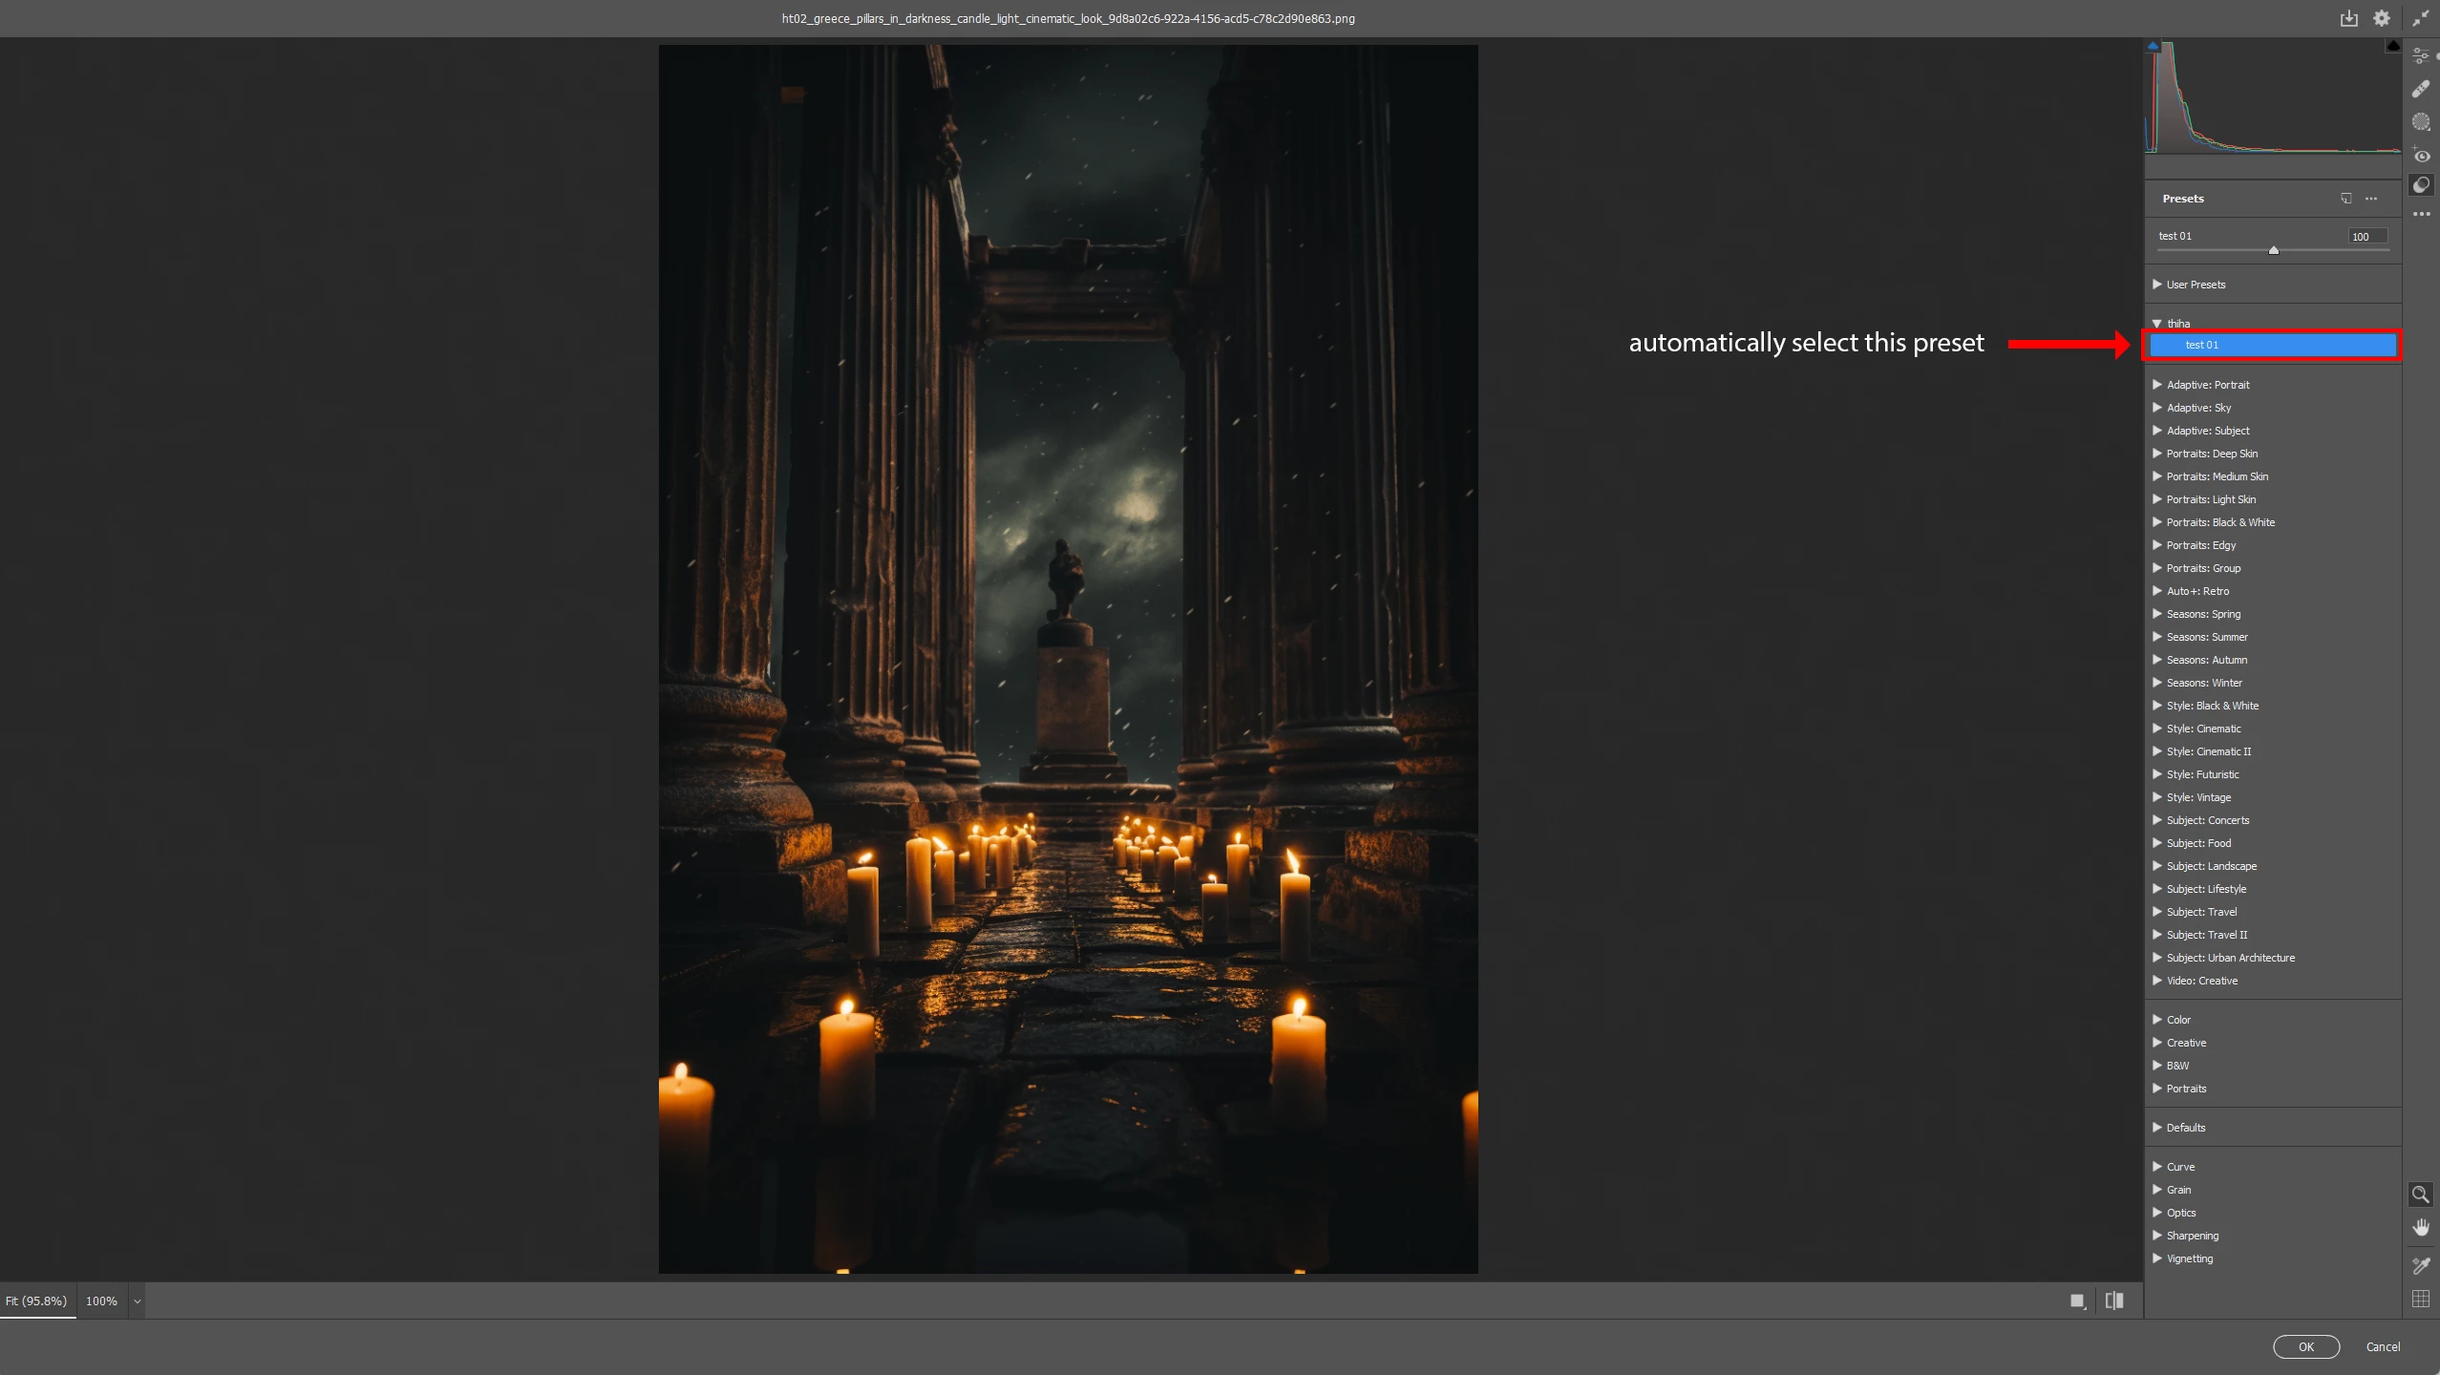Click the OK button

pos(2305,1346)
